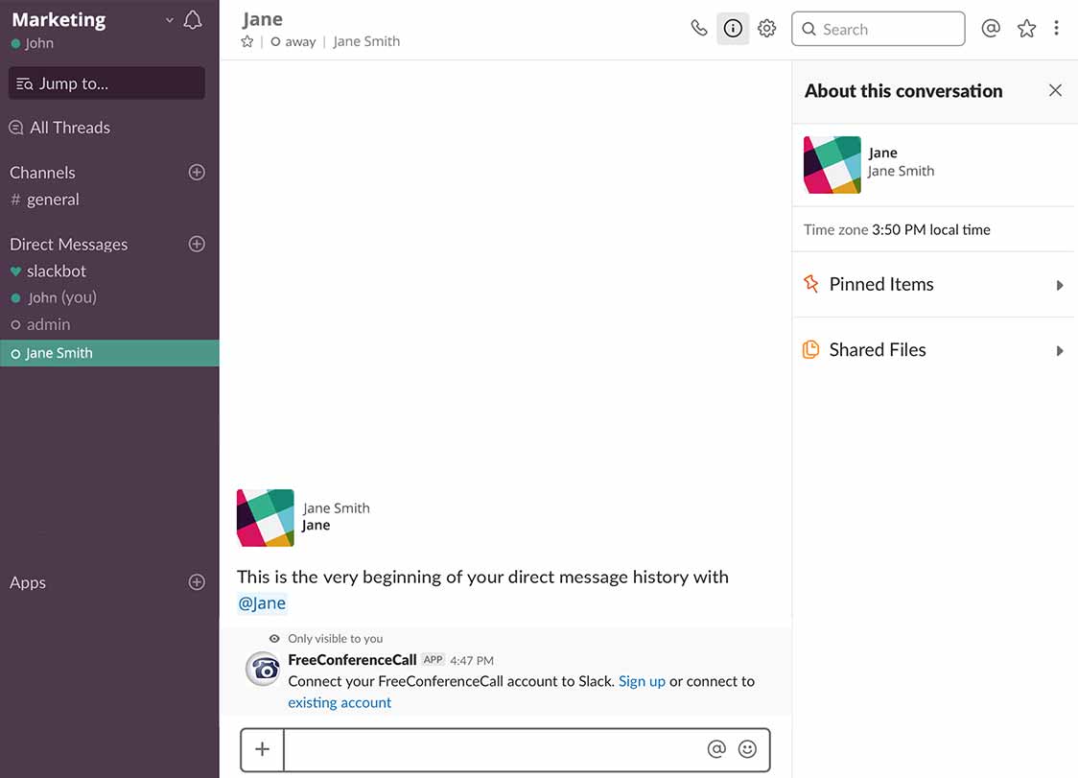Screen dimensions: 1078x778
Task: Star the Jane conversation
Action: (247, 41)
